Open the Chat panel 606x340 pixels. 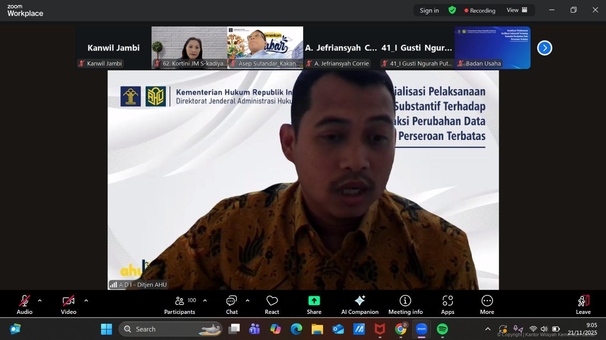point(231,304)
